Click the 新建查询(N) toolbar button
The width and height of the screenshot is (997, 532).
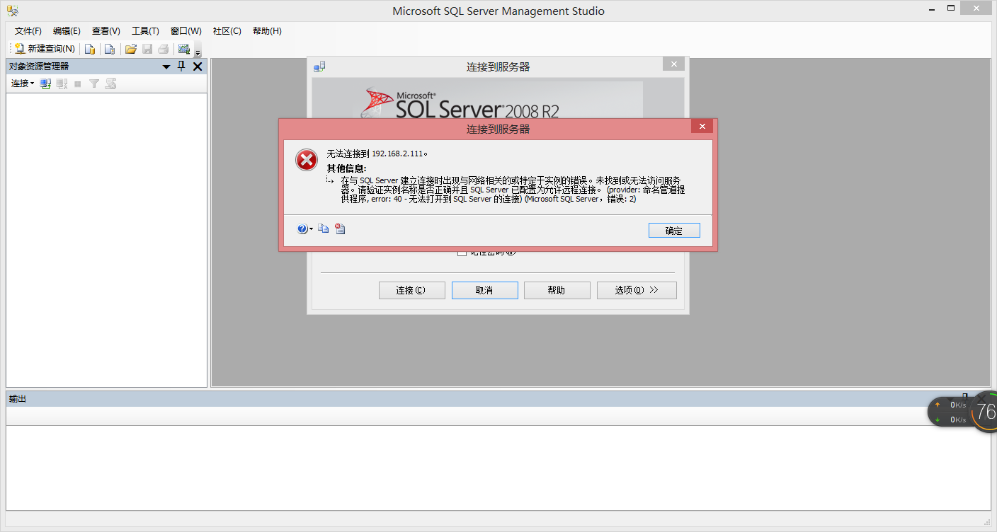pos(45,49)
